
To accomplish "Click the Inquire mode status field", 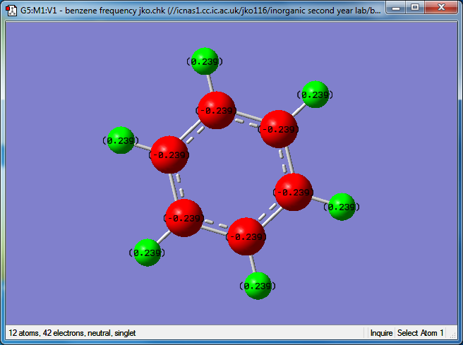I will (381, 333).
